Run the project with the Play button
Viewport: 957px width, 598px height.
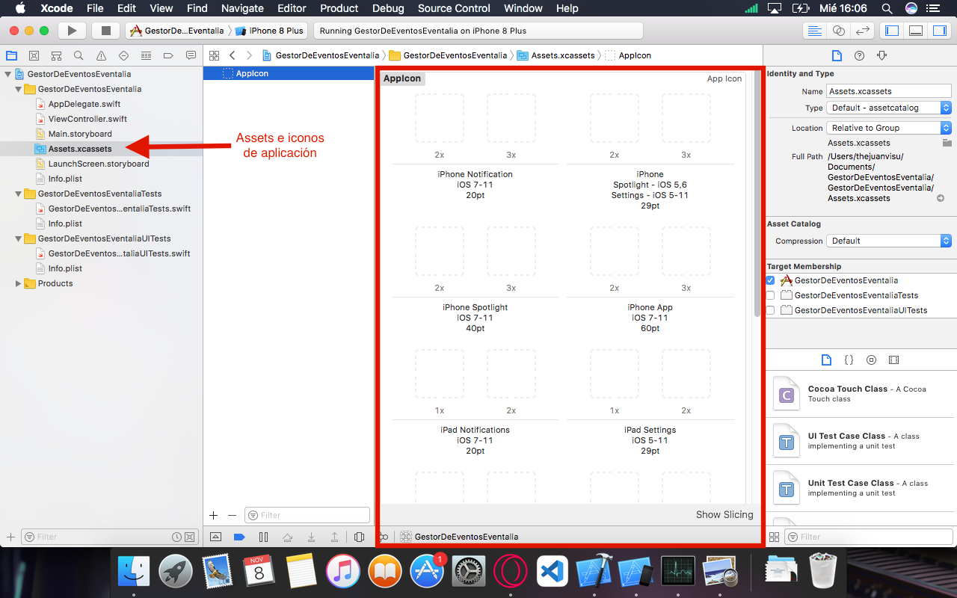(72, 31)
